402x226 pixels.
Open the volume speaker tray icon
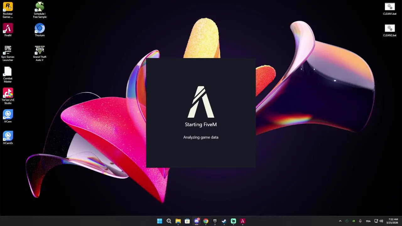click(x=381, y=221)
